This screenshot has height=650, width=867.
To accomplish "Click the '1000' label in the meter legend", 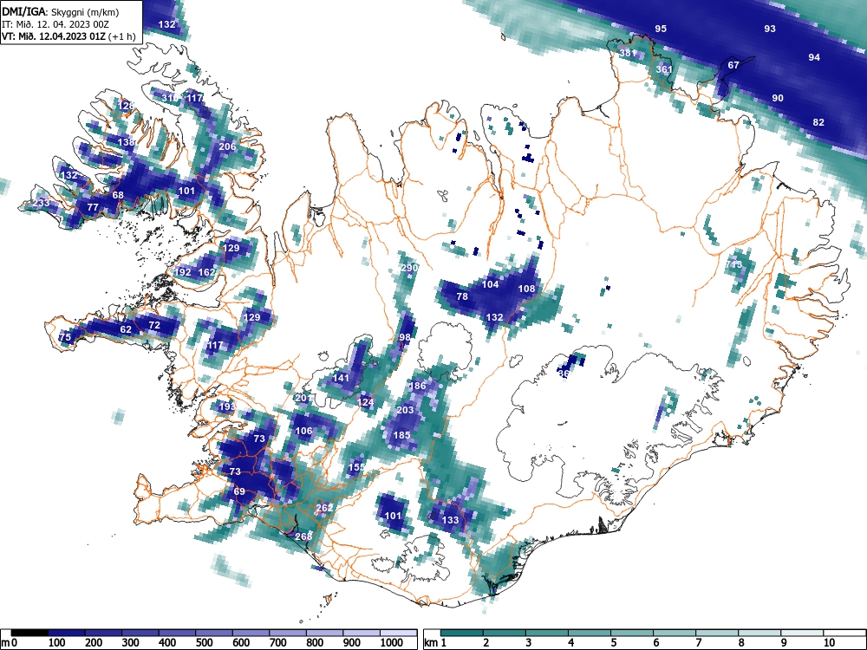I will 391,643.
